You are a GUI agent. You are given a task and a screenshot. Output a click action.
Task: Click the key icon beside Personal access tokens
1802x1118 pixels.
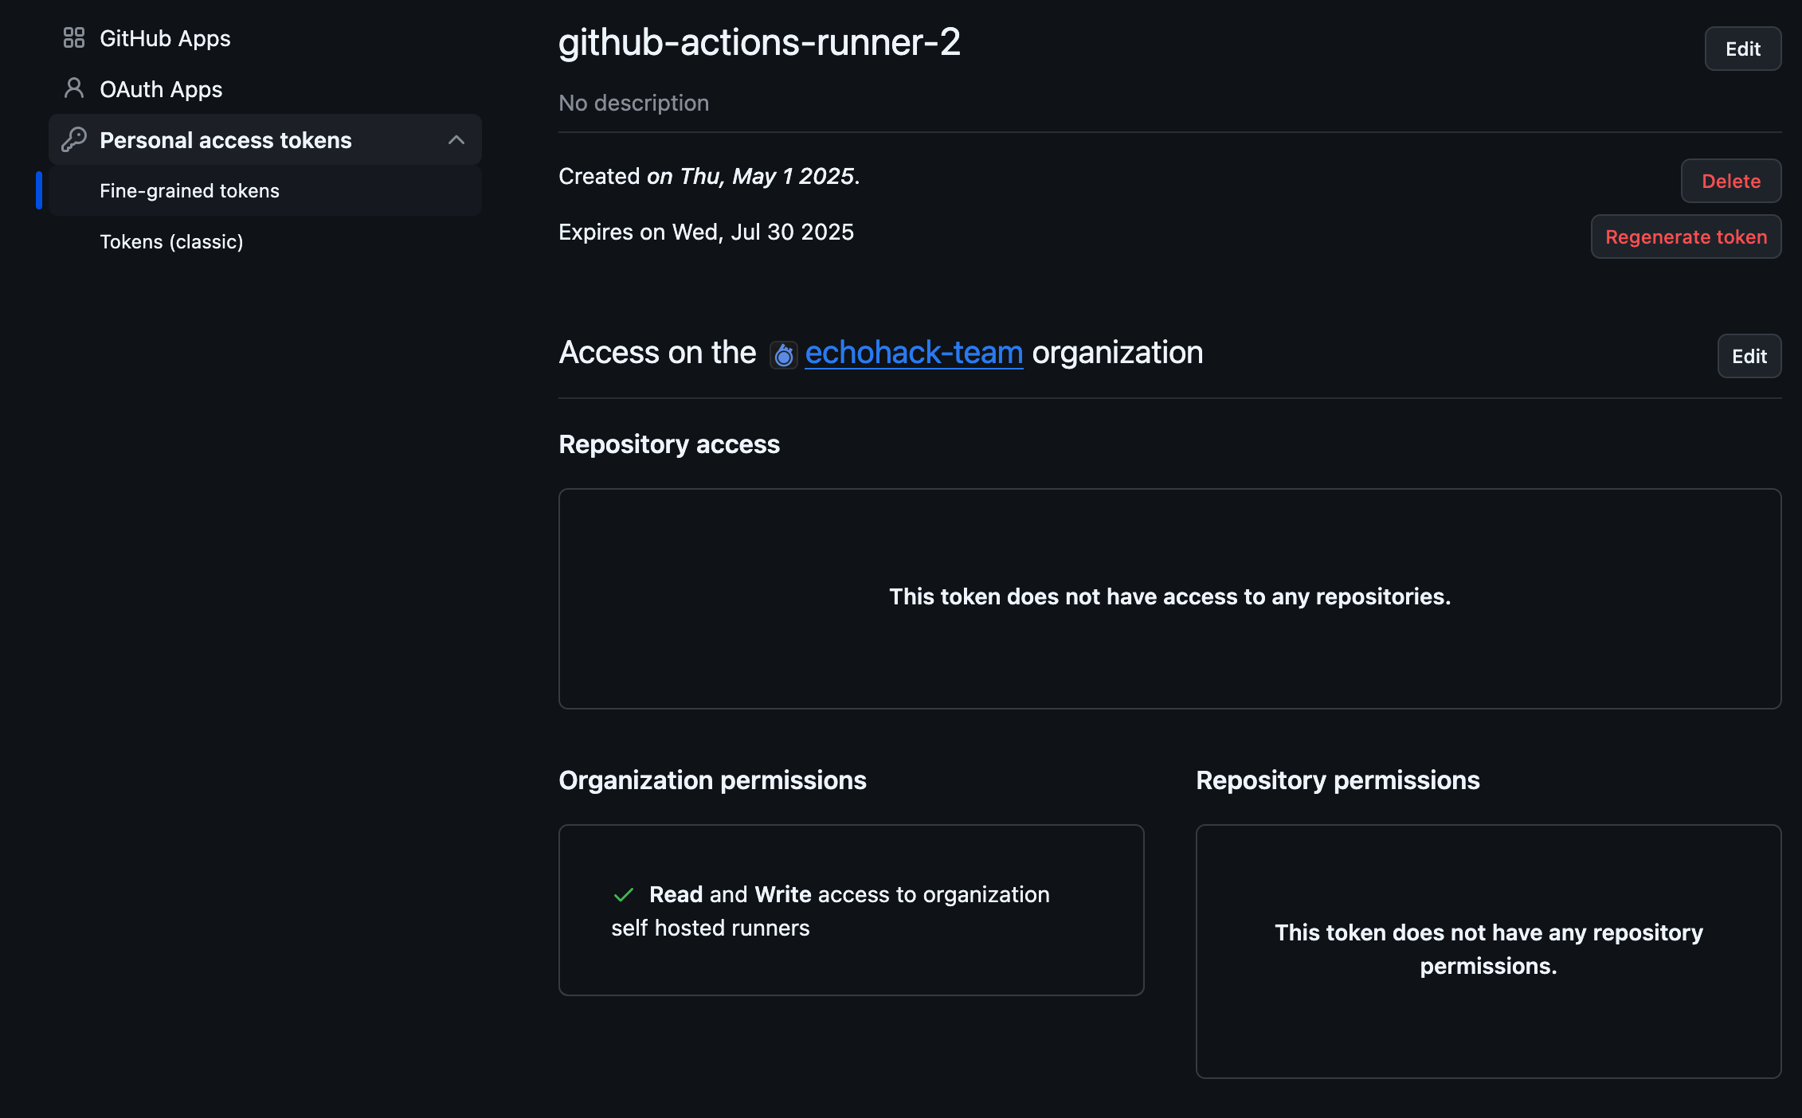(74, 139)
